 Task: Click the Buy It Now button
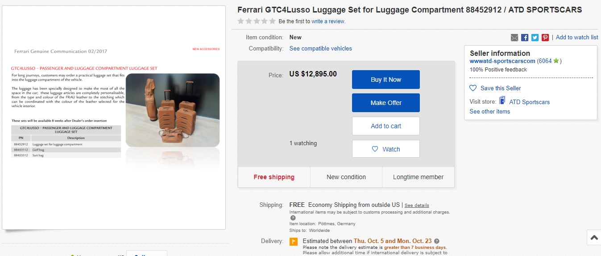point(385,80)
